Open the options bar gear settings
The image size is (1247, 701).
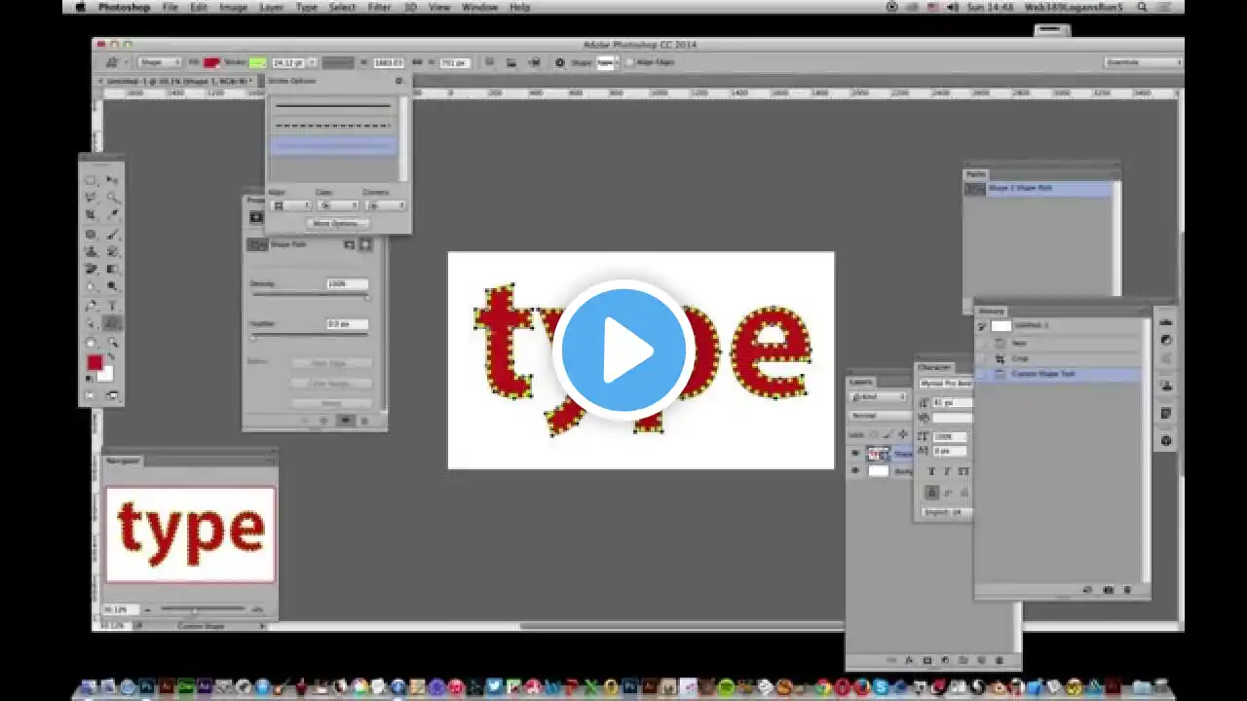(559, 62)
